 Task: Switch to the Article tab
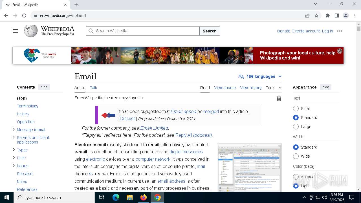tap(80, 88)
